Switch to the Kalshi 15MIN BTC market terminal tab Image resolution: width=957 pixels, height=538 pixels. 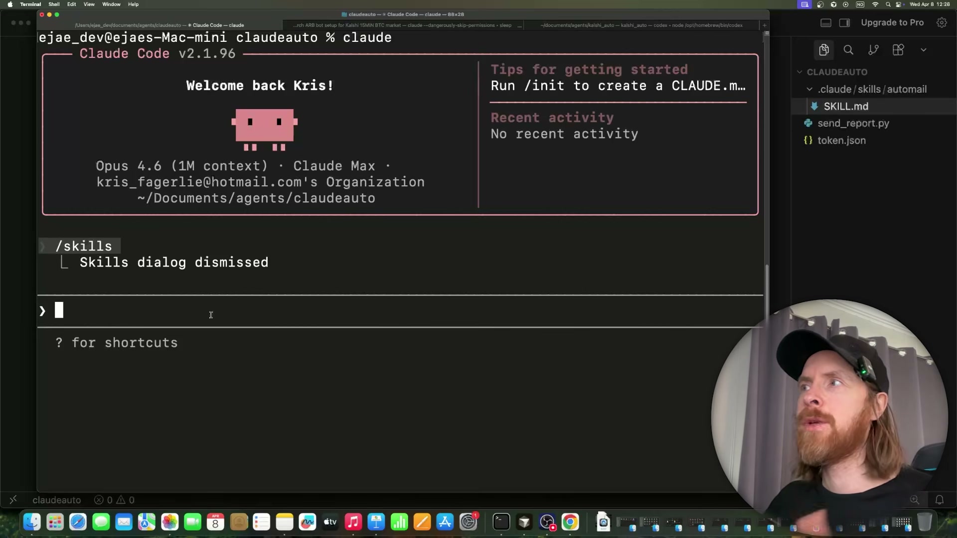point(403,25)
